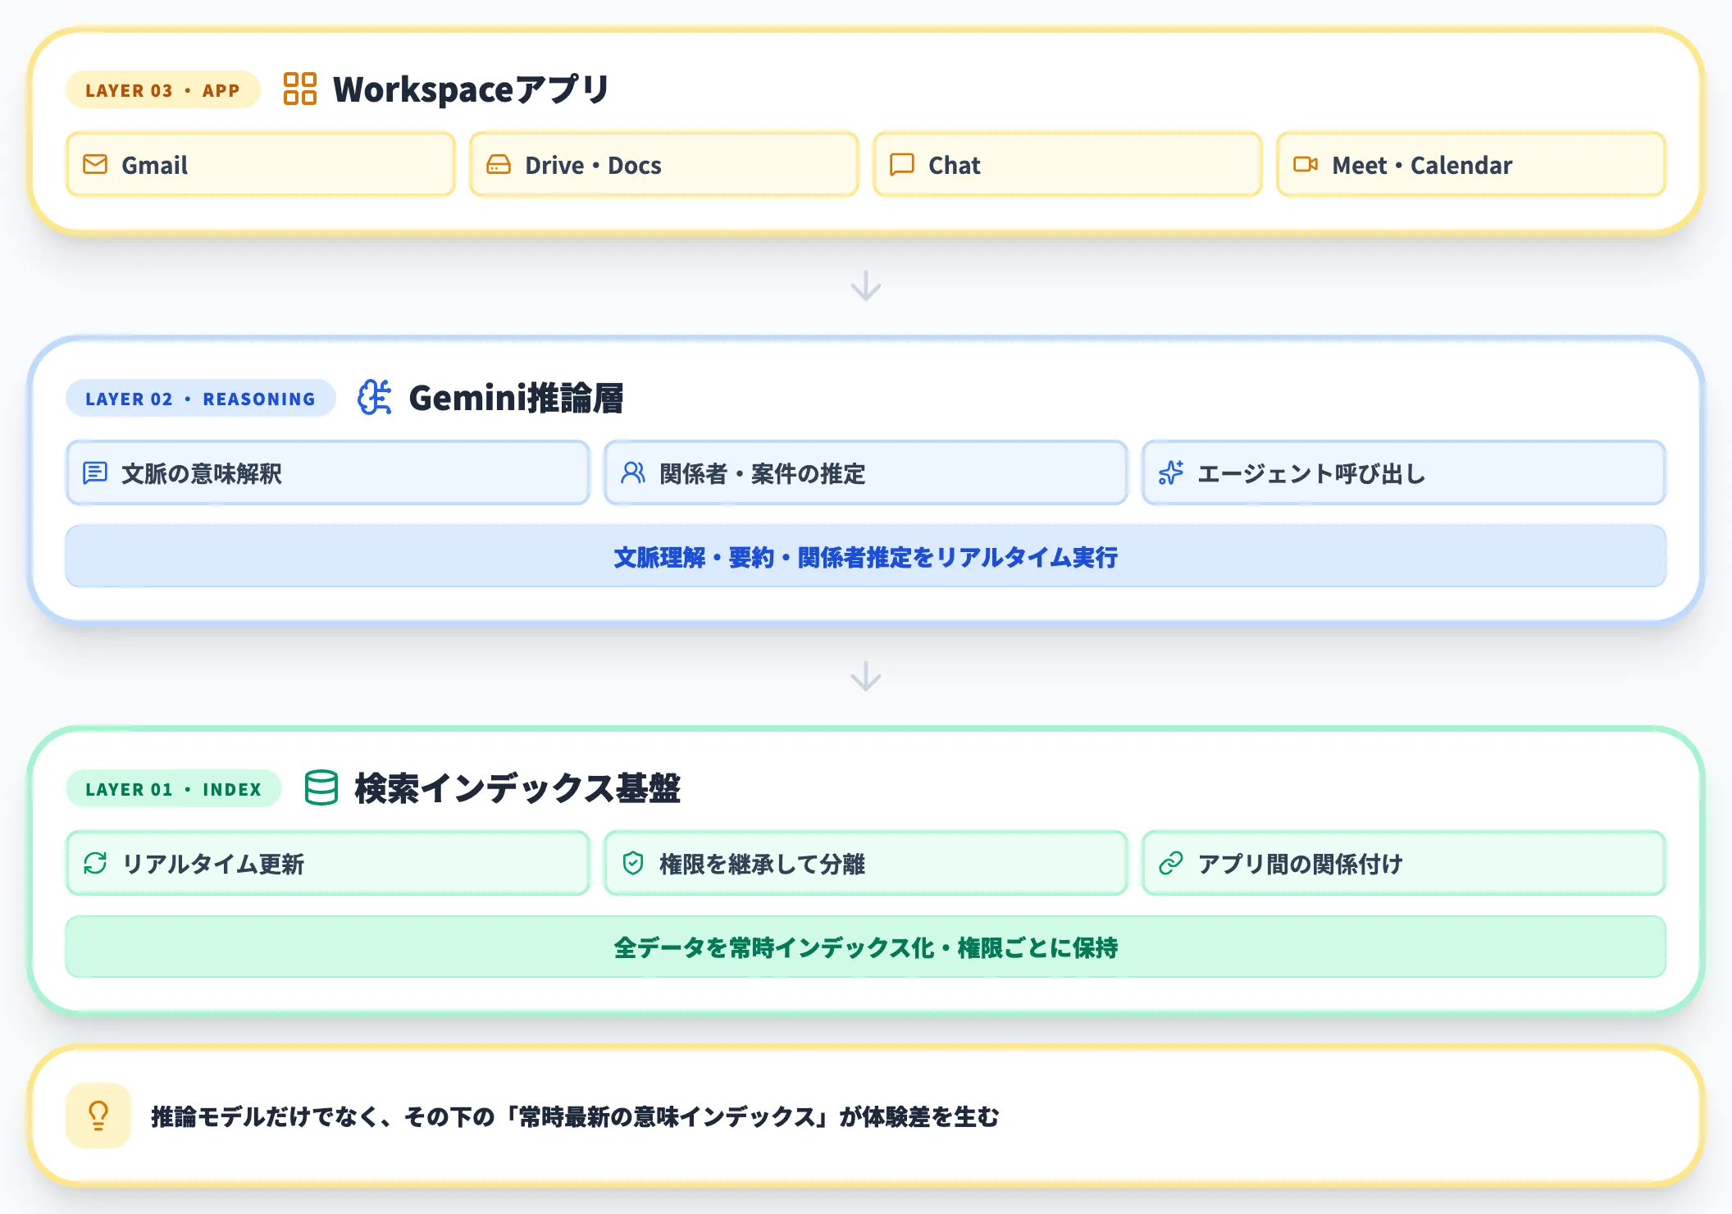1732x1214 pixels.
Task: Click the 文脈の意味解釈 card
Action: 327,472
